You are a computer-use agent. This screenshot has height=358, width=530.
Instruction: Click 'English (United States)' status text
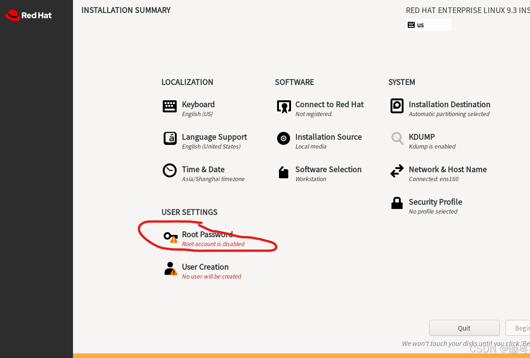coord(211,146)
